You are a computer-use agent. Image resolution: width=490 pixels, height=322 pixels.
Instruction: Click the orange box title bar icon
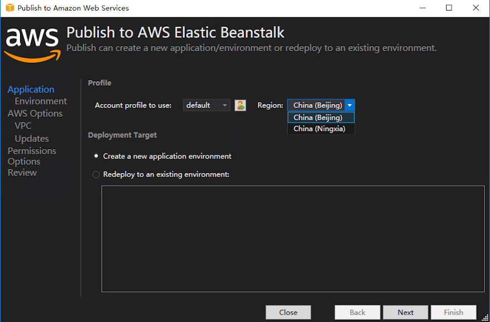coord(9,8)
